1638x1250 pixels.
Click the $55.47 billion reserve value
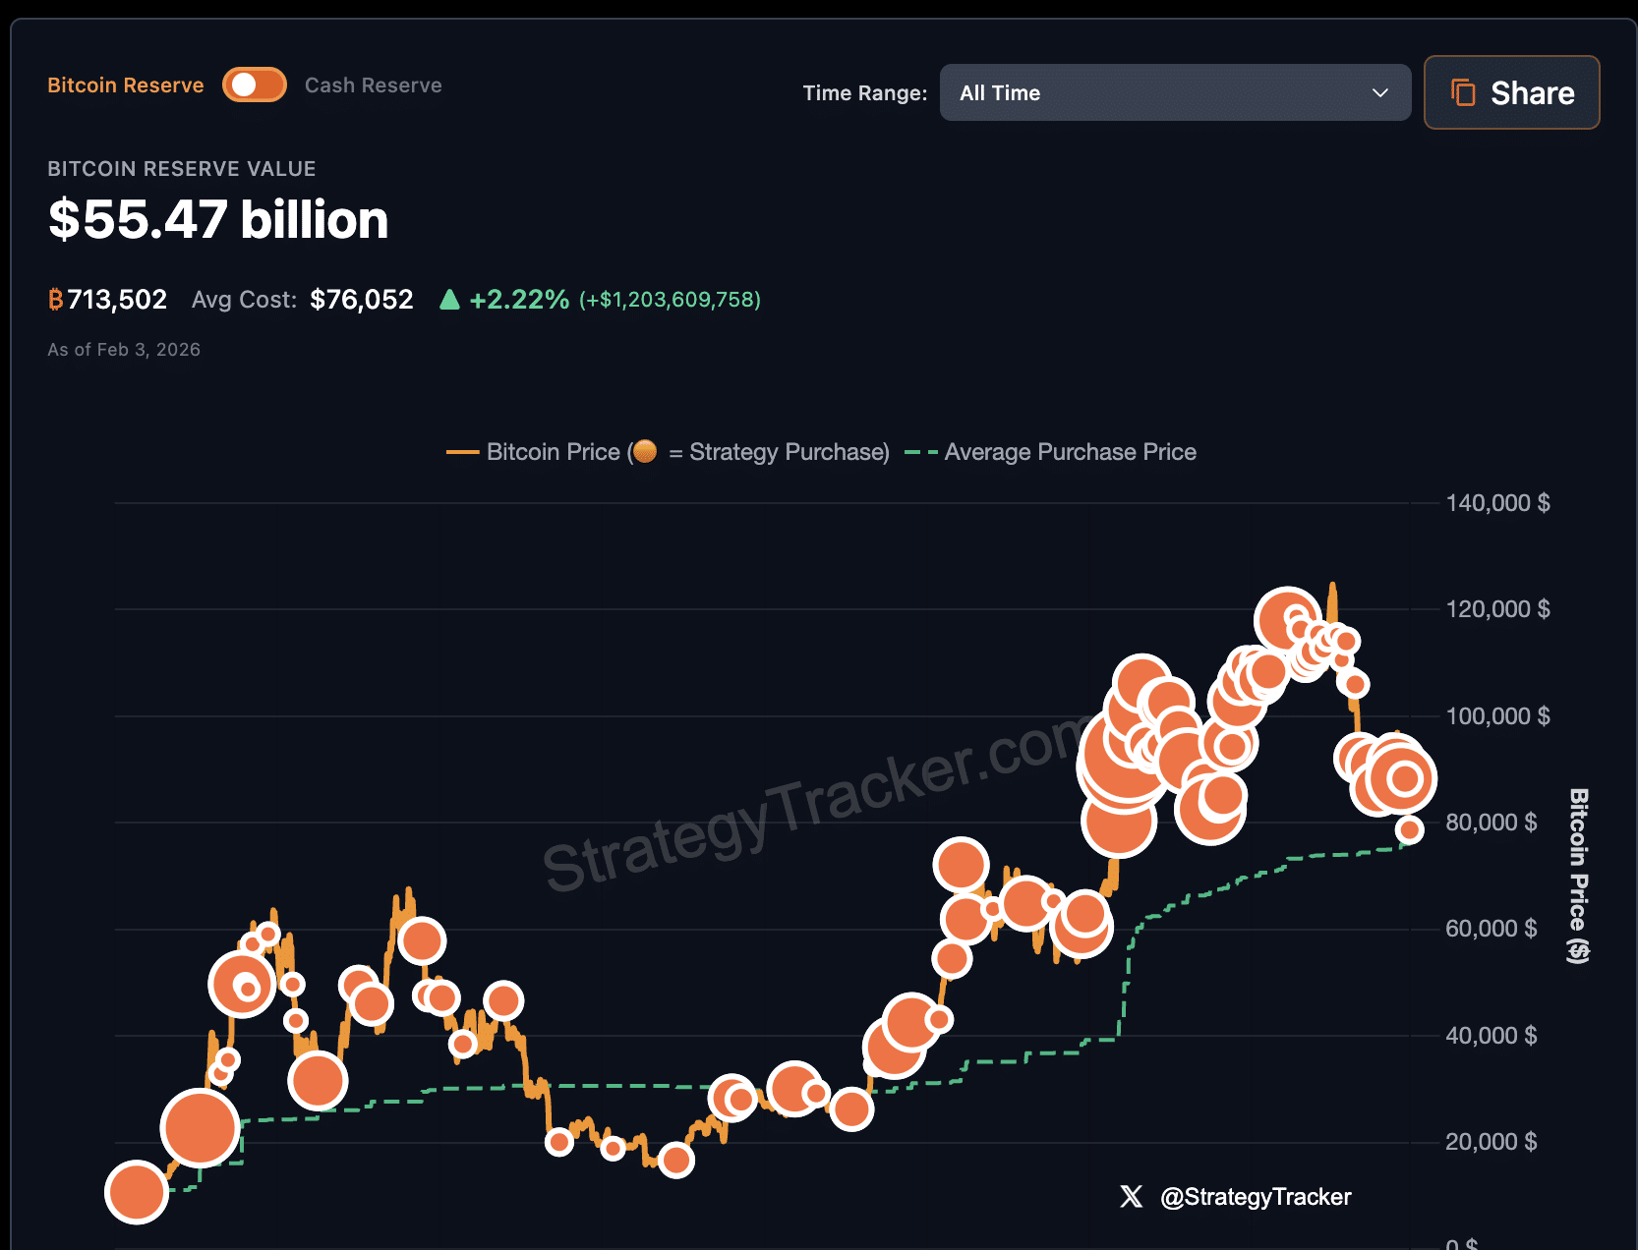coord(218,219)
